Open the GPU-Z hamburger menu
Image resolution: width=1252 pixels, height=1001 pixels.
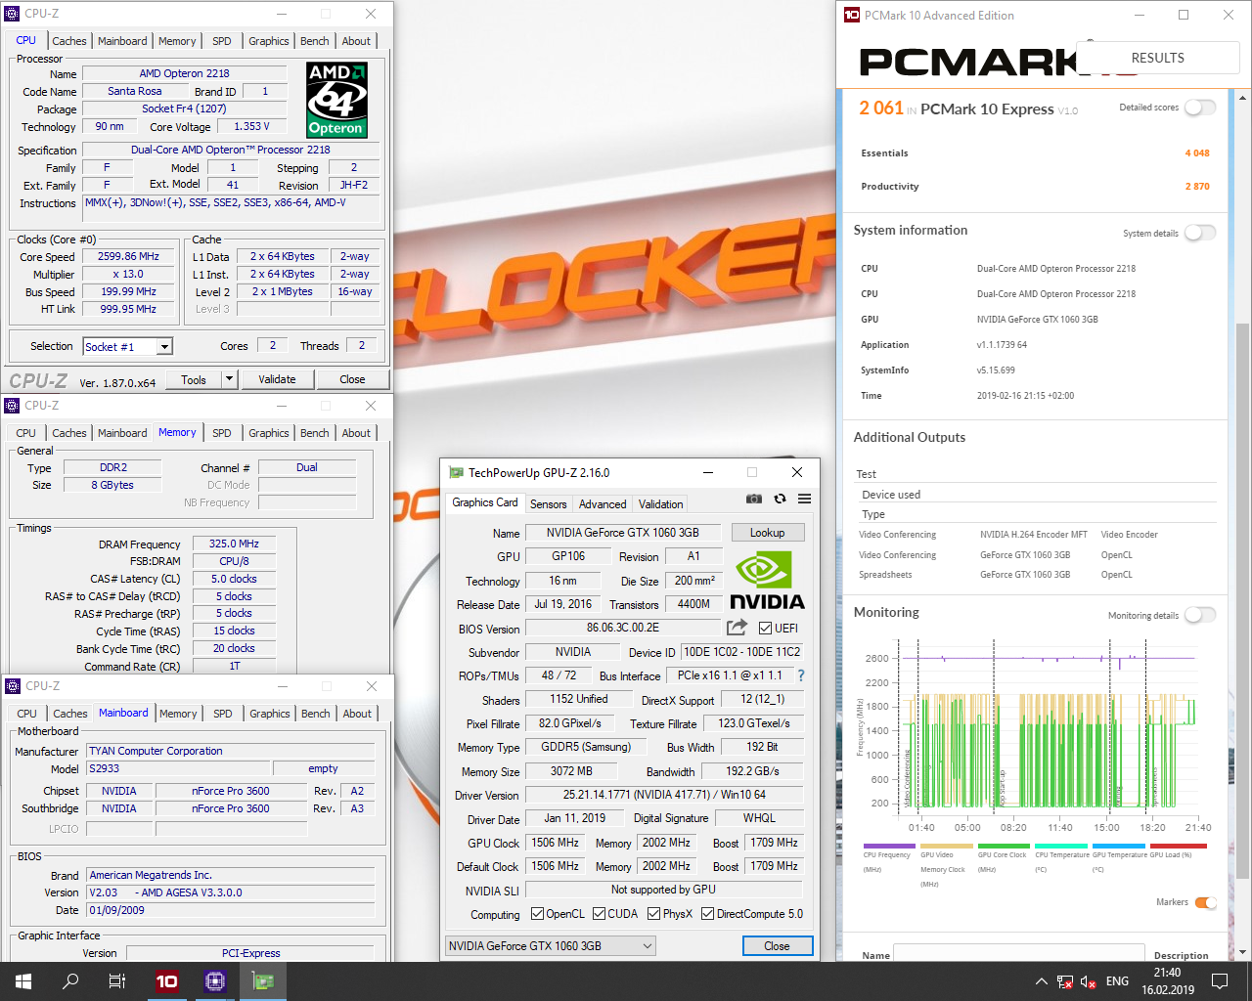coord(804,499)
